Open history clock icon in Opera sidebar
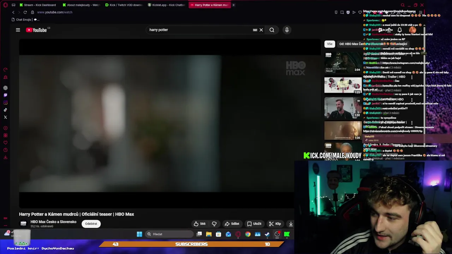The image size is (452, 254). [5, 150]
